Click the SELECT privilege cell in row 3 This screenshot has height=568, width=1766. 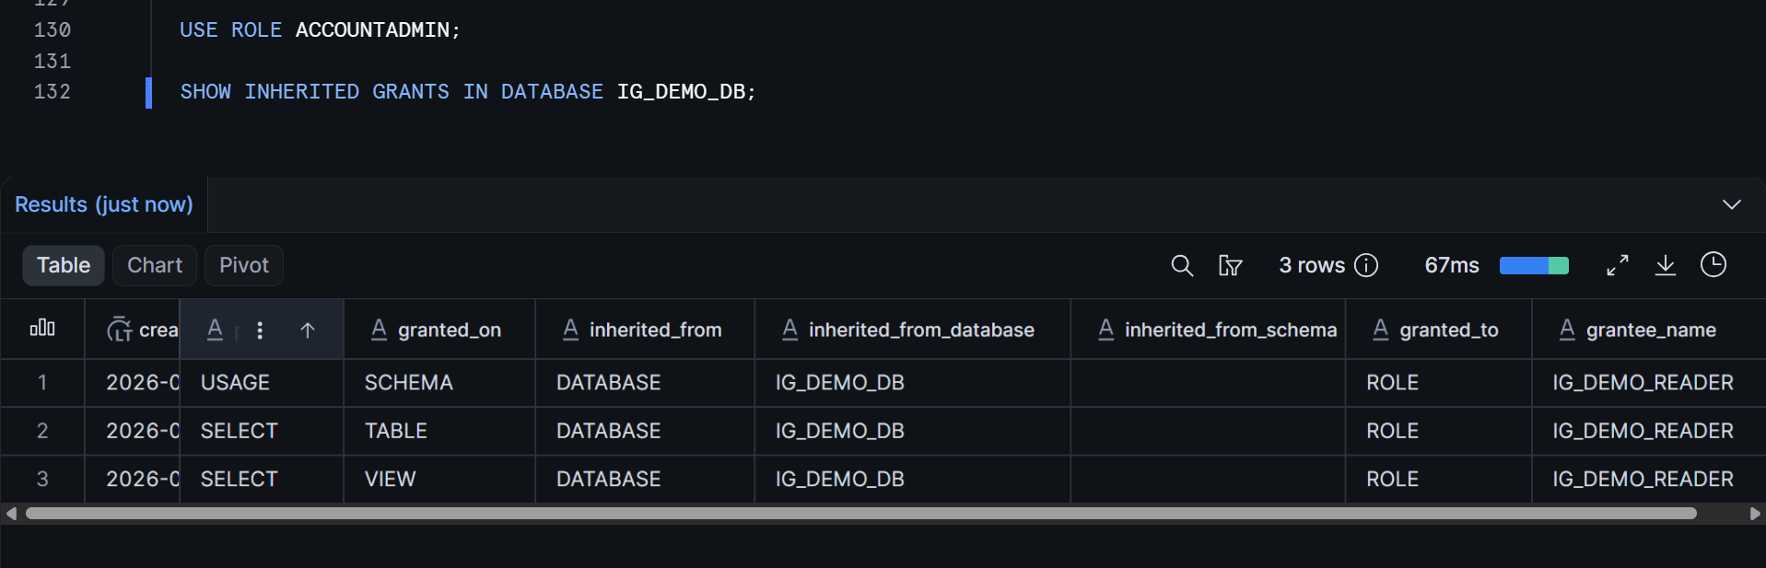(x=262, y=479)
